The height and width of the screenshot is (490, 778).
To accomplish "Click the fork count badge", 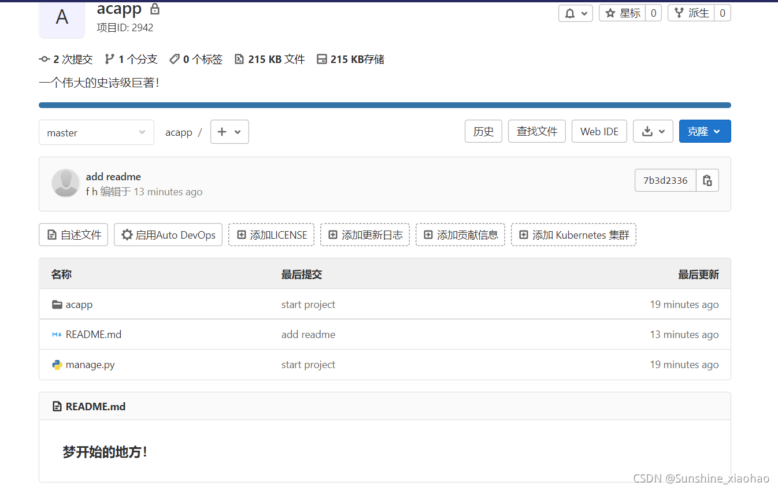I will (723, 13).
